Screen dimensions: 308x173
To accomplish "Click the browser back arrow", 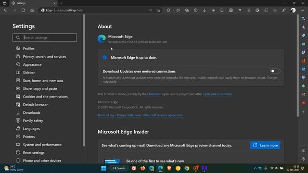I will (x=5, y=10).
